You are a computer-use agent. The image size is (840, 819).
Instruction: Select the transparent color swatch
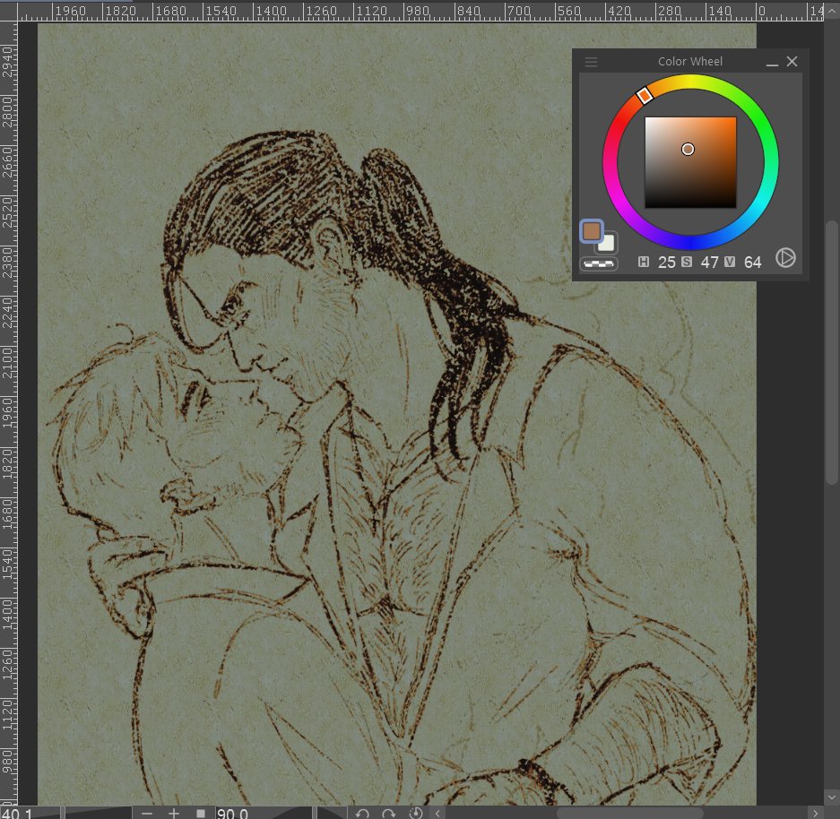click(x=598, y=263)
